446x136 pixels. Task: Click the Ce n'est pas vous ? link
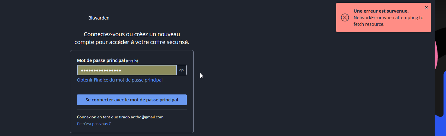tap(94, 124)
